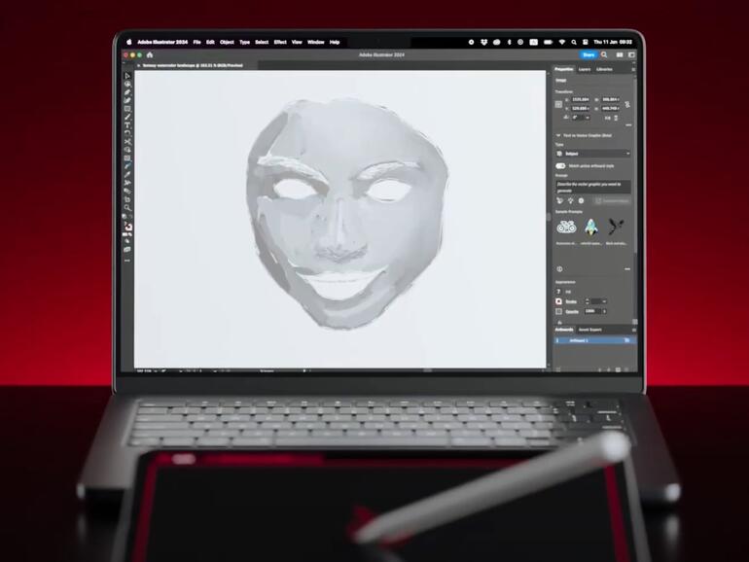Select the black bird sample prompt thumbnail
This screenshot has height=562, width=749.
pos(616,227)
